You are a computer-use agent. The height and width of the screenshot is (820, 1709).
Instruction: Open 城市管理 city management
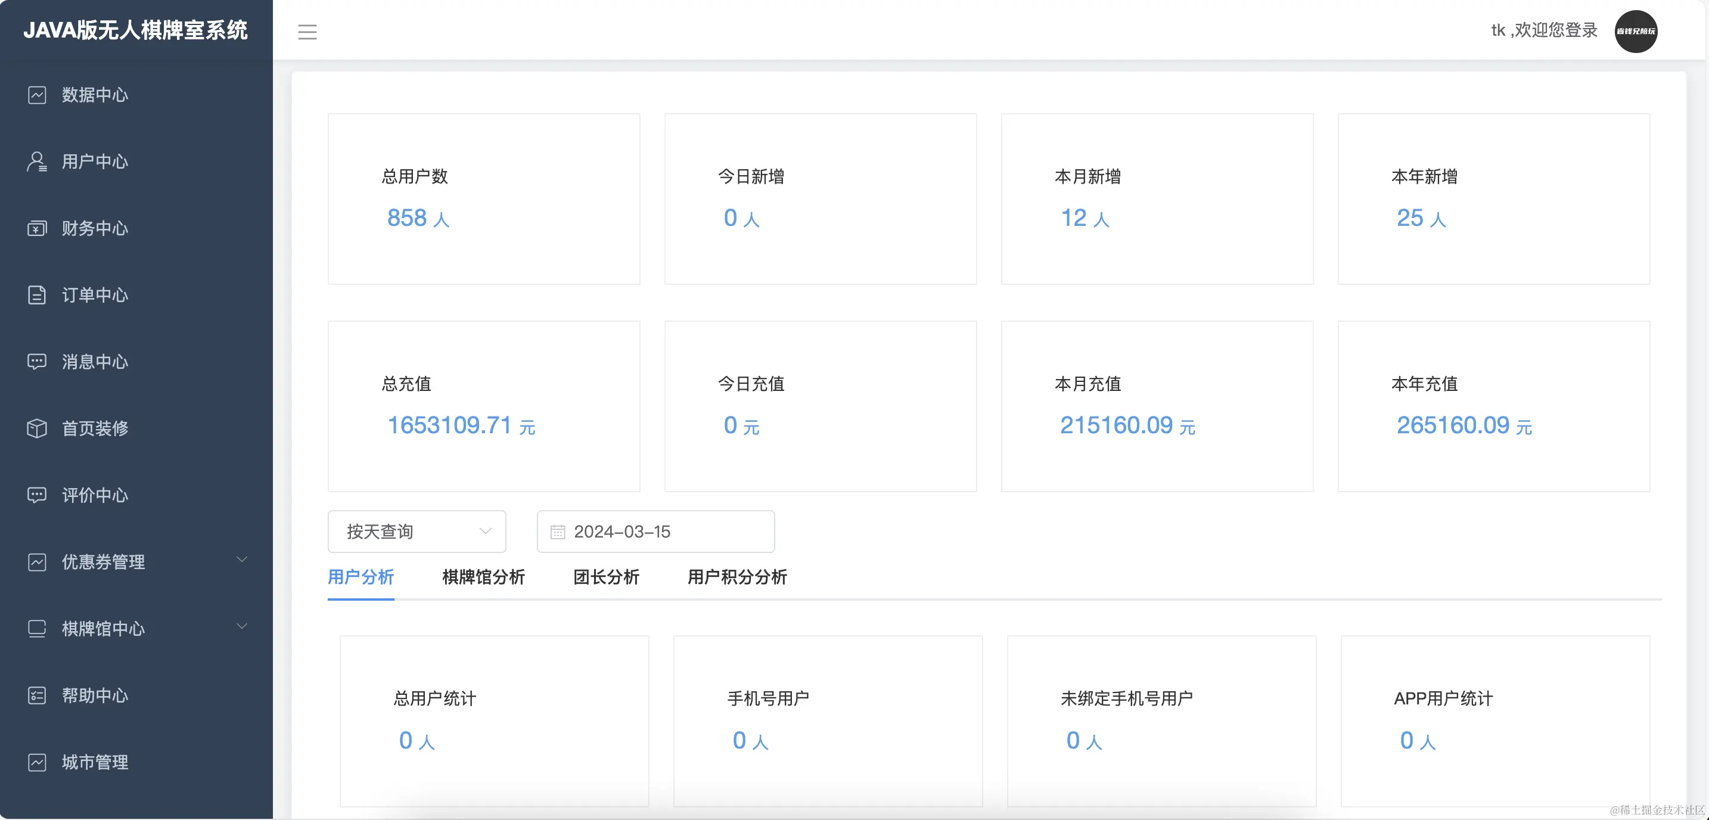[94, 762]
